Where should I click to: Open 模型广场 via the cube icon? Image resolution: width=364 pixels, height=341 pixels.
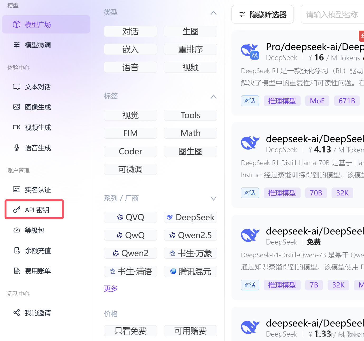16,24
